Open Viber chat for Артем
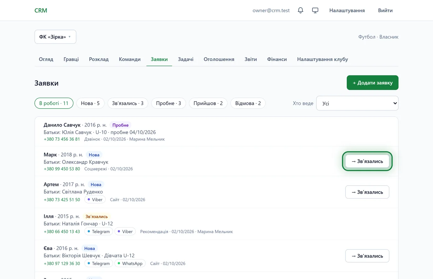The width and height of the screenshot is (433, 279). pyautogui.click(x=95, y=200)
